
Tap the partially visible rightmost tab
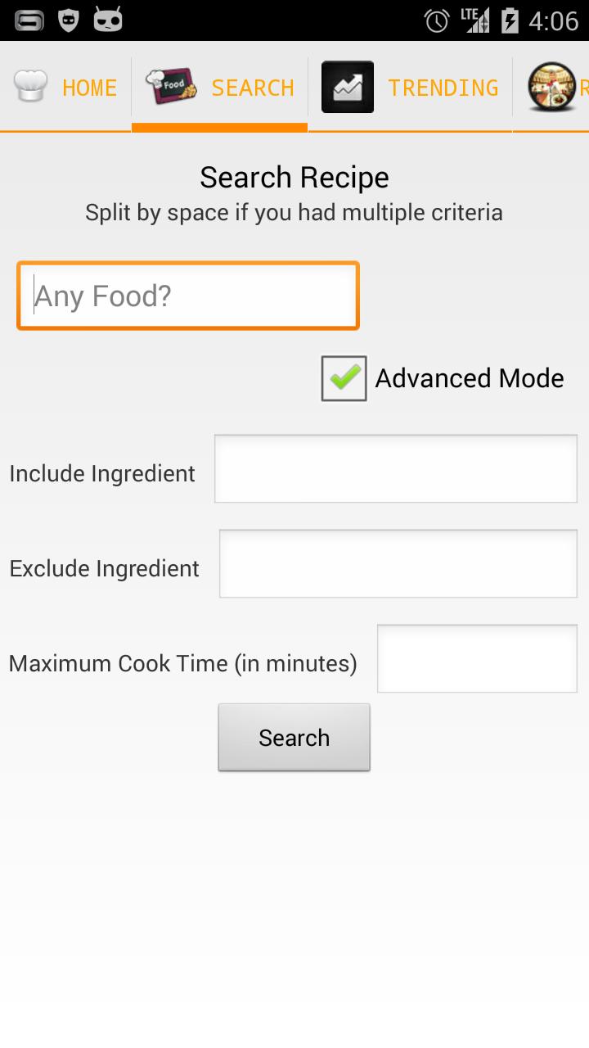[564, 86]
